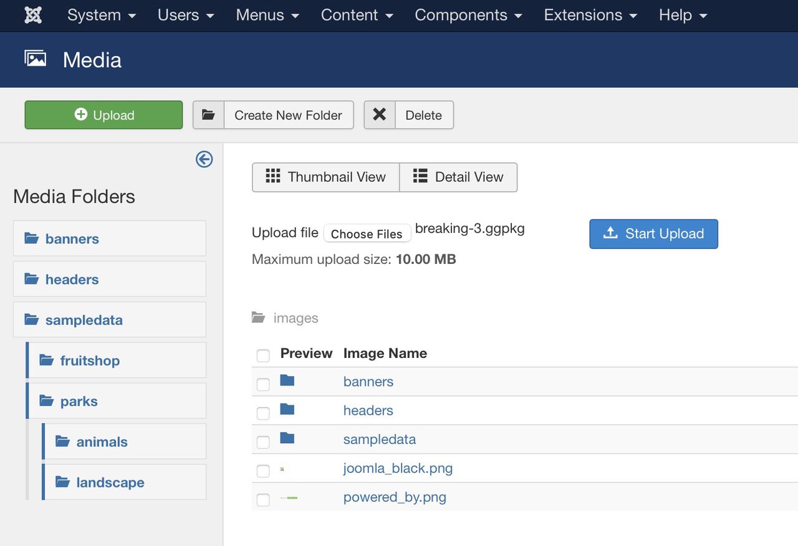Check the select-all checkbox in table header
The height and width of the screenshot is (546, 798).
coord(263,355)
